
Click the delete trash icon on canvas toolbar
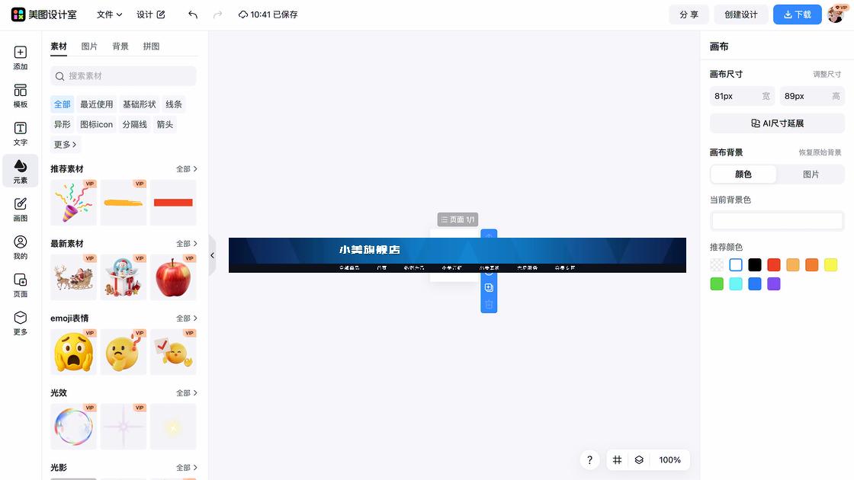coord(489,304)
